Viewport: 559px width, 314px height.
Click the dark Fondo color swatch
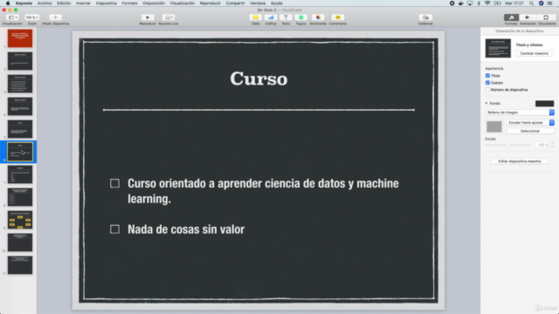544,104
